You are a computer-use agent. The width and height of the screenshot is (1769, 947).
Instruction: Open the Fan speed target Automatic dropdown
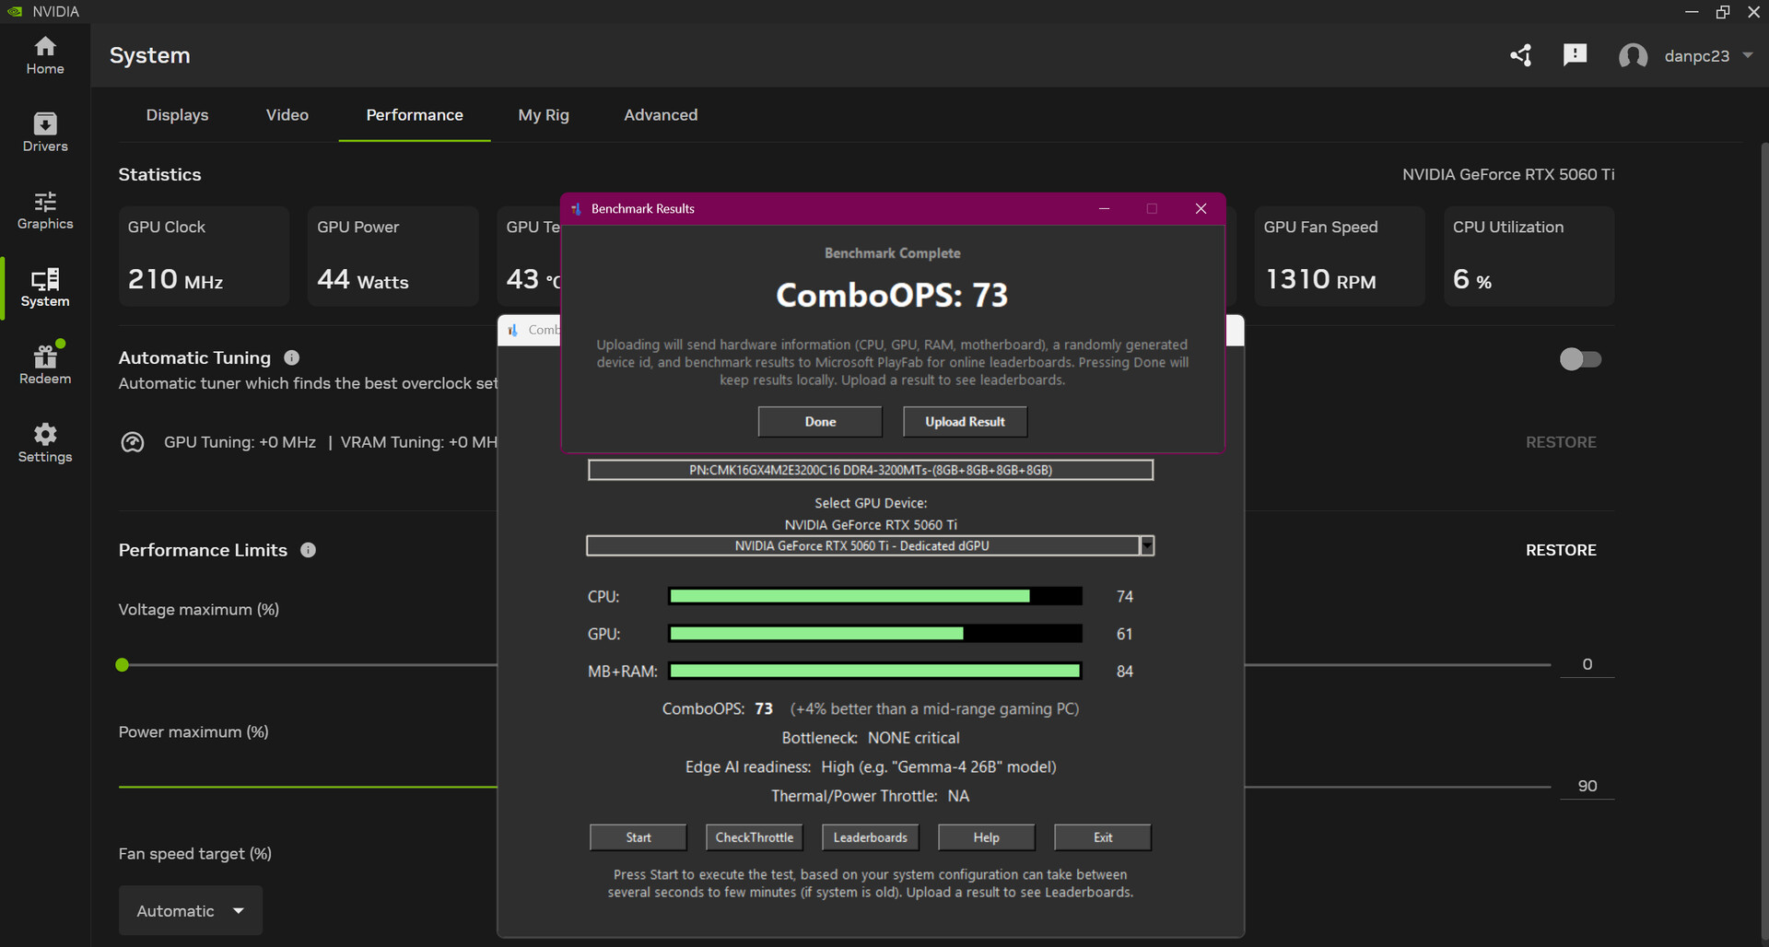[191, 911]
